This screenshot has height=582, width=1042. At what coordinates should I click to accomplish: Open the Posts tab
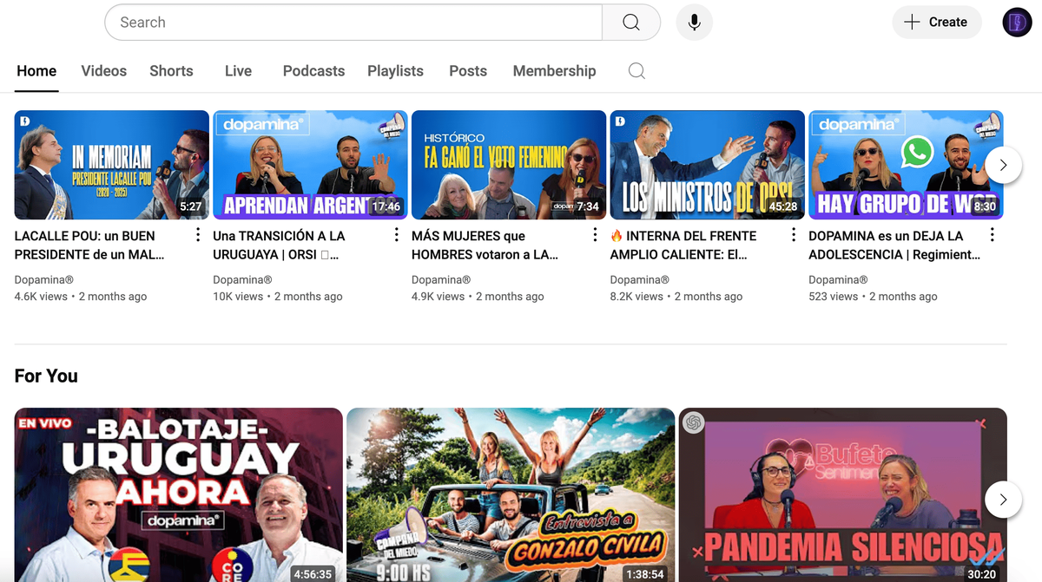click(x=468, y=71)
